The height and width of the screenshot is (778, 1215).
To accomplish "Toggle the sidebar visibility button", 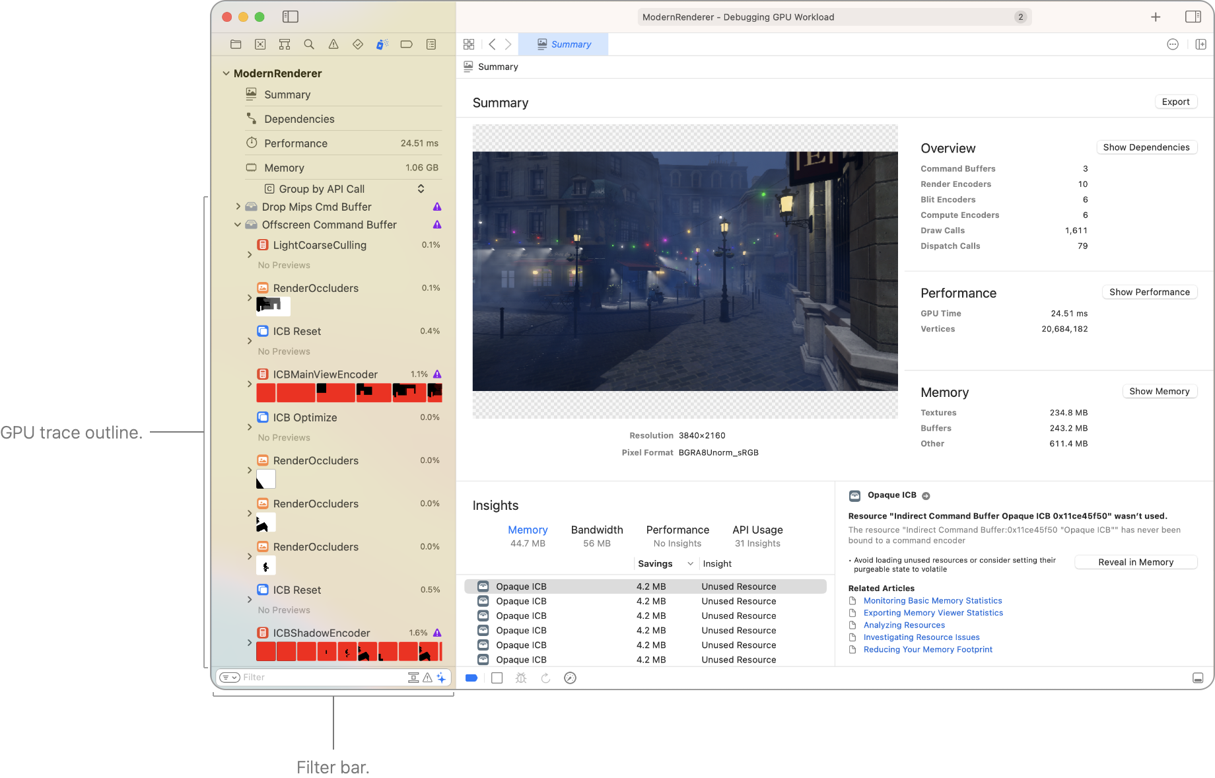I will coord(290,17).
